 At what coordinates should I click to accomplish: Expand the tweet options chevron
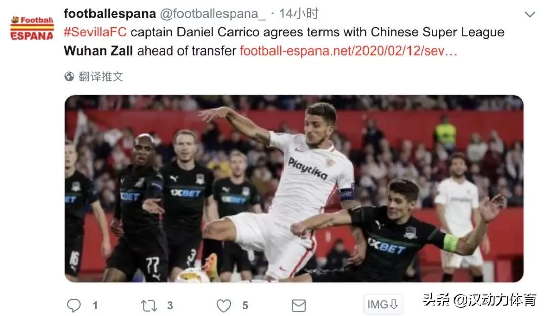click(x=530, y=14)
